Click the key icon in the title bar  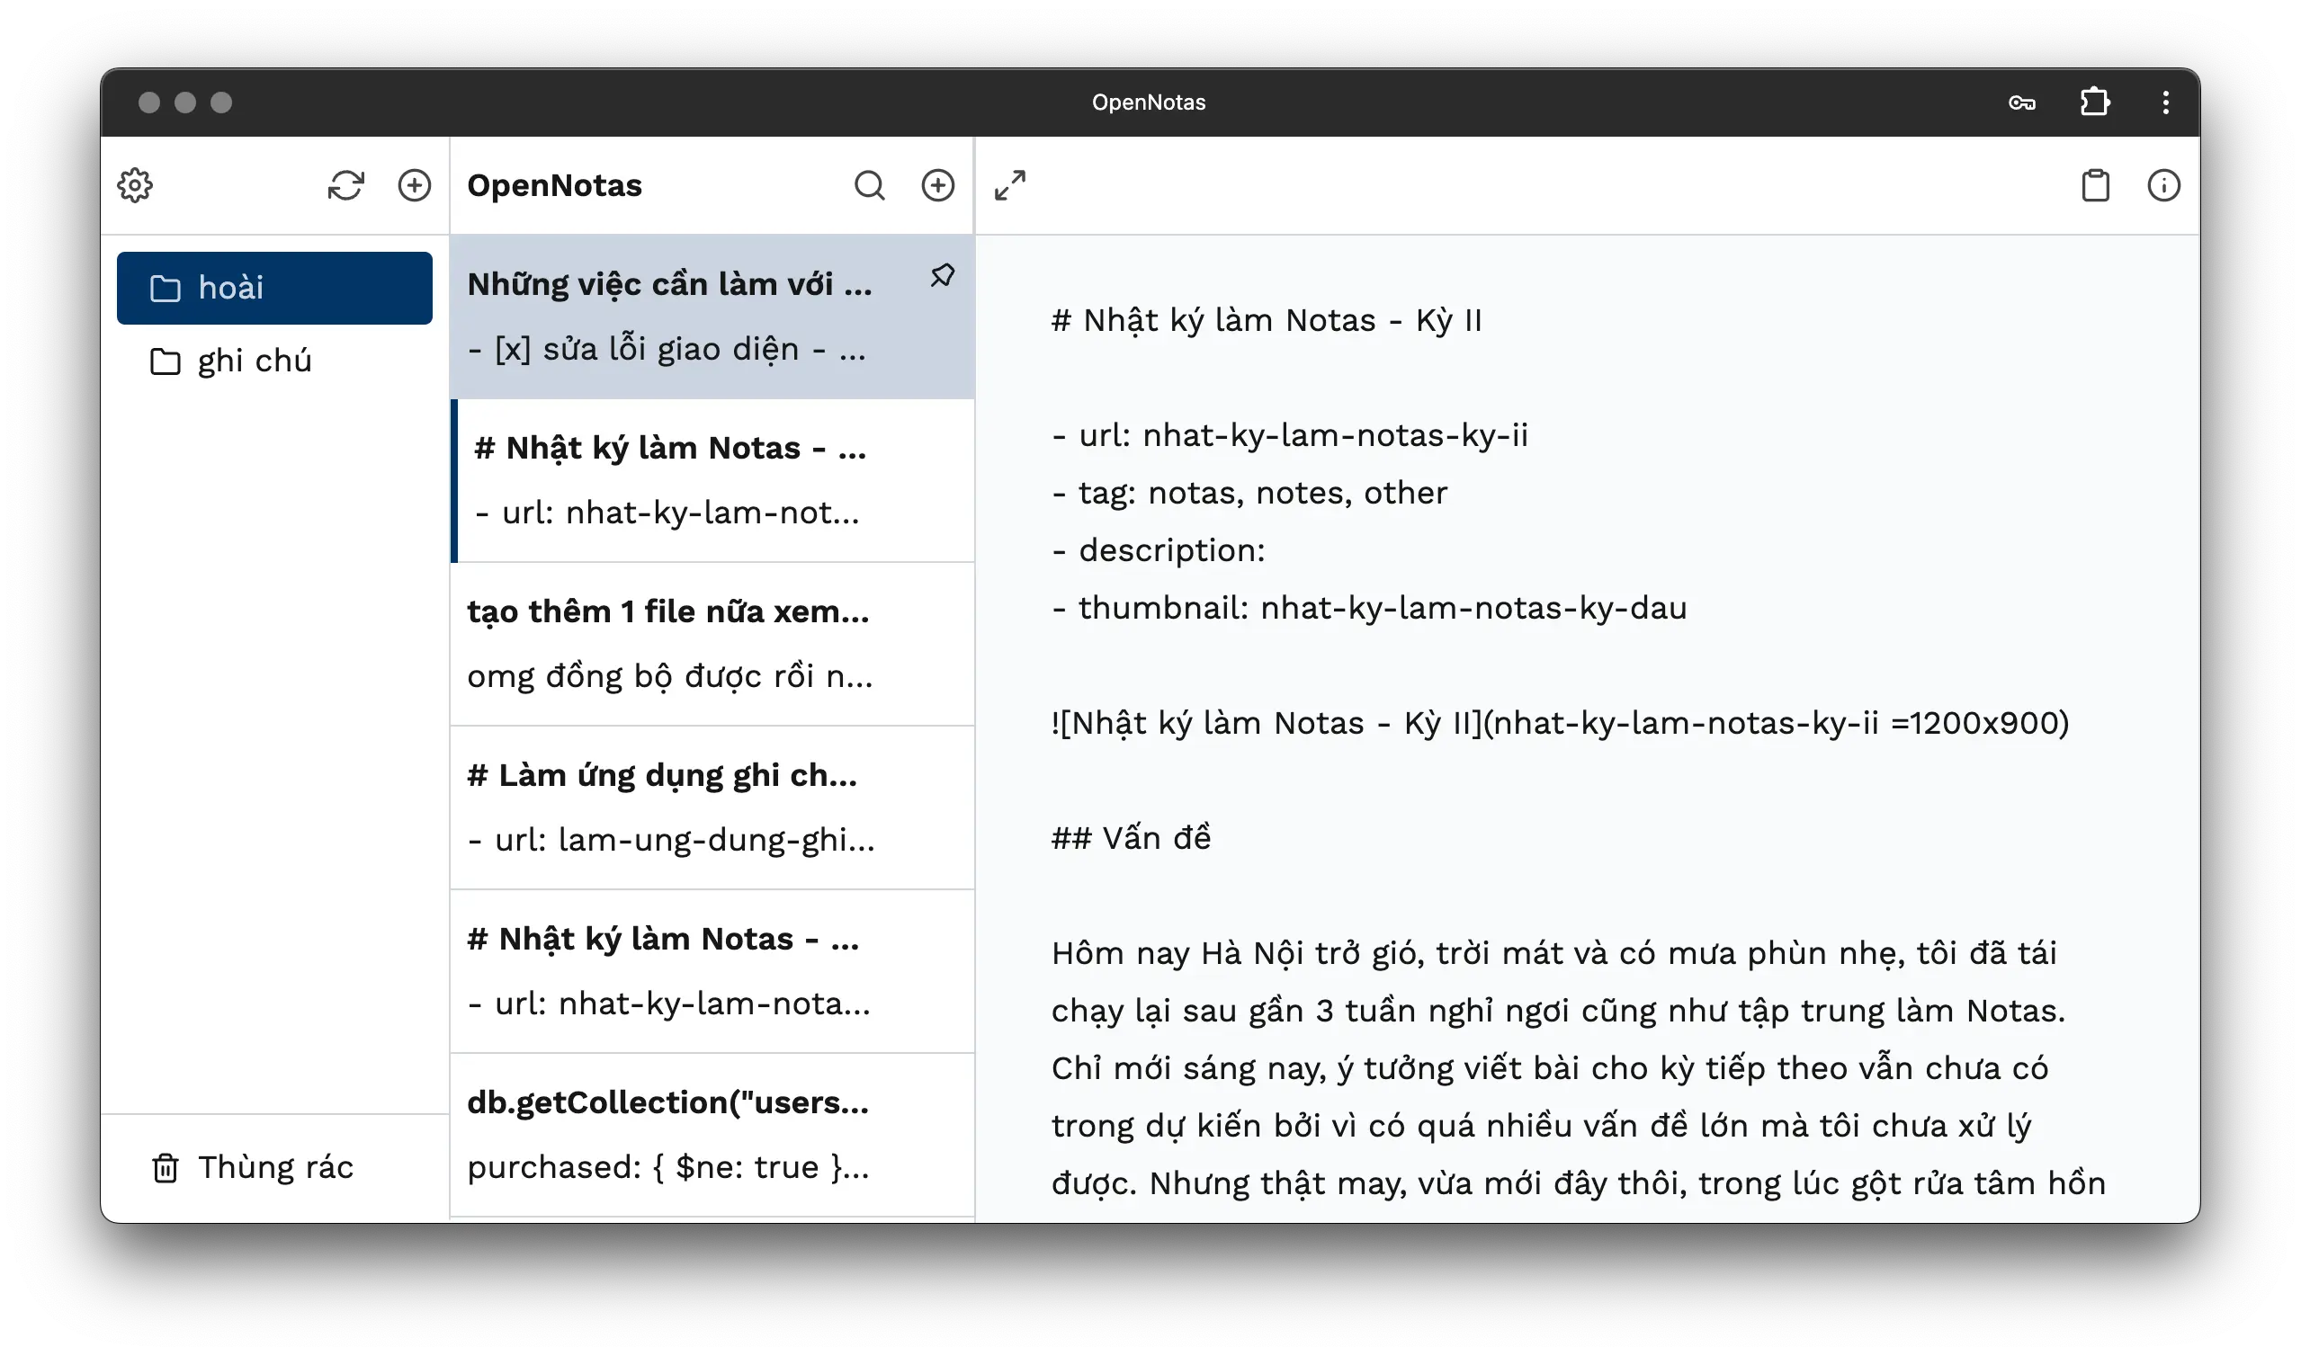(2023, 103)
